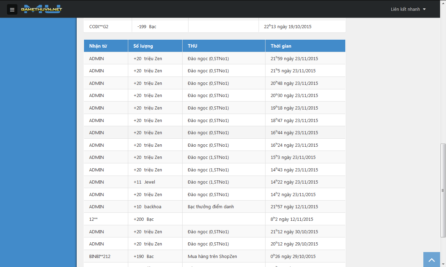
Task: Click the +11 Jewel amount cell
Action: tap(155, 182)
